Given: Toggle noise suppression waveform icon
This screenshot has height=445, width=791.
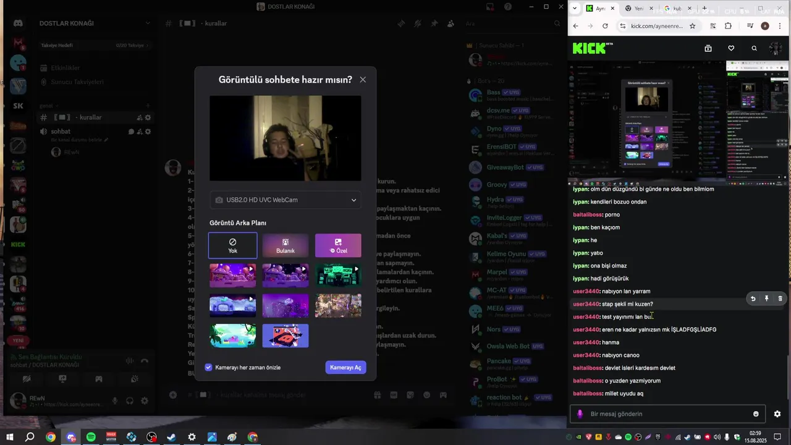Looking at the screenshot, I should (x=130, y=361).
